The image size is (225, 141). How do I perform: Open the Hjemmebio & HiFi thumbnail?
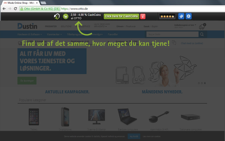coord(159,117)
